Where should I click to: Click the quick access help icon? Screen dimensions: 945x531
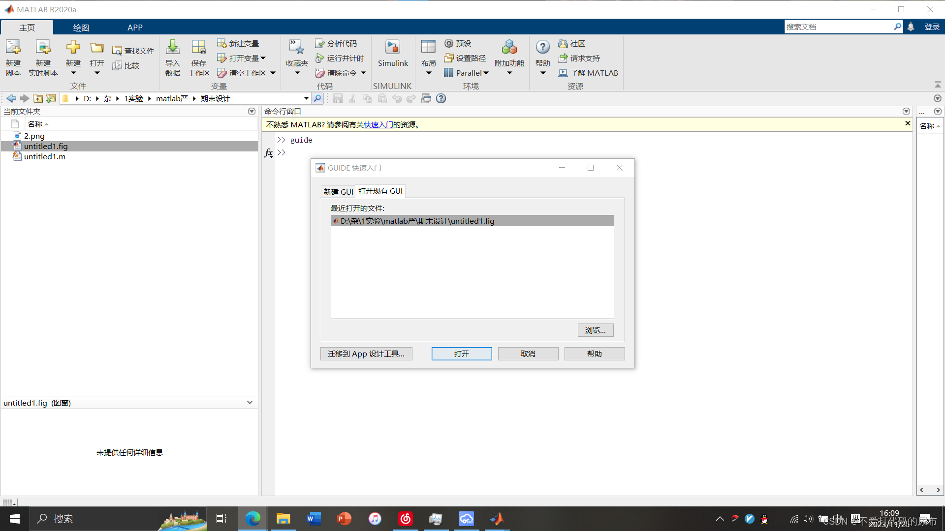tap(441, 98)
